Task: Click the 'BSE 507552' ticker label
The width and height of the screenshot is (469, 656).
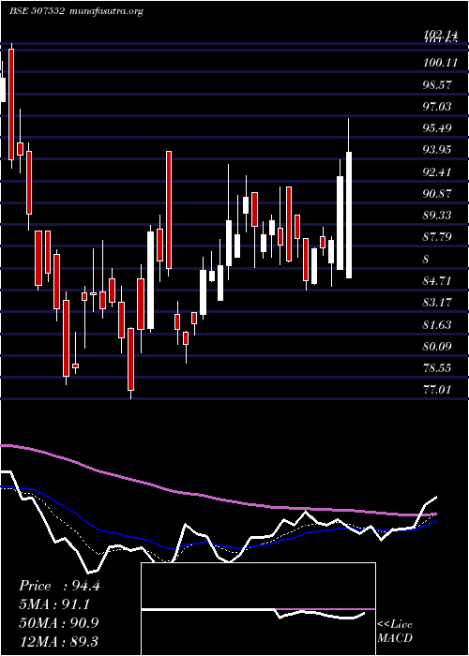Action: pyautogui.click(x=38, y=11)
